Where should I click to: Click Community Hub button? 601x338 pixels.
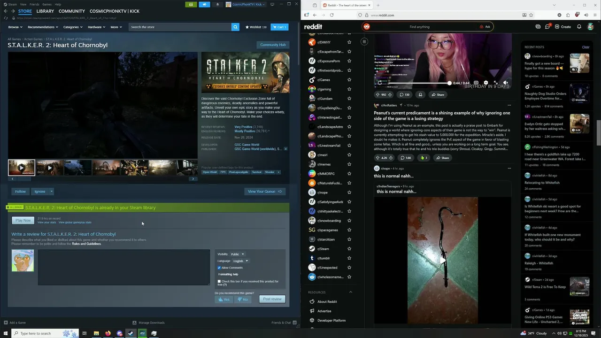pyautogui.click(x=273, y=45)
